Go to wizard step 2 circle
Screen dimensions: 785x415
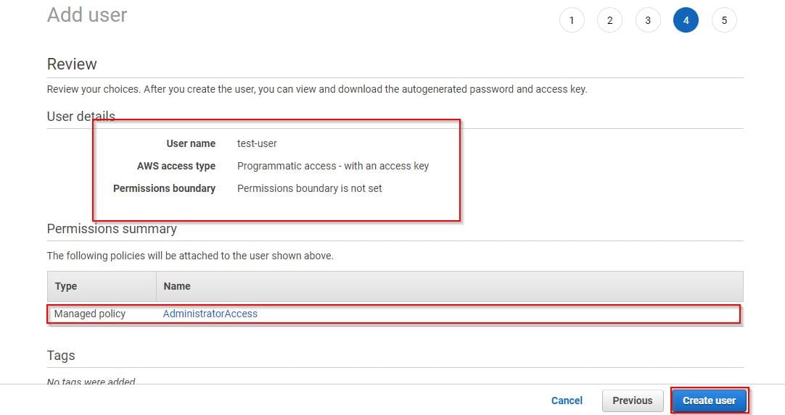(609, 20)
